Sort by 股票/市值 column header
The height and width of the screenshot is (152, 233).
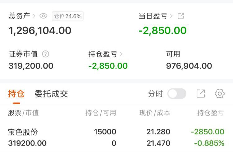point(23,113)
